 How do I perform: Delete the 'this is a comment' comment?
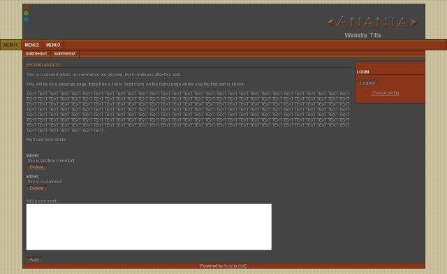37,188
